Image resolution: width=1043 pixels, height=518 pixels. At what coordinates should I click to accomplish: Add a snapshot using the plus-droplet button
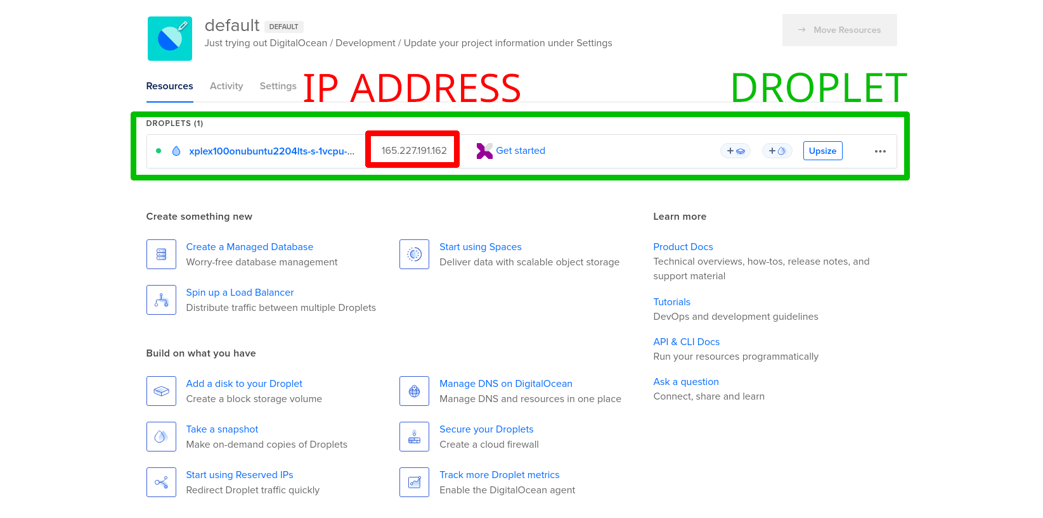pyautogui.click(x=777, y=151)
